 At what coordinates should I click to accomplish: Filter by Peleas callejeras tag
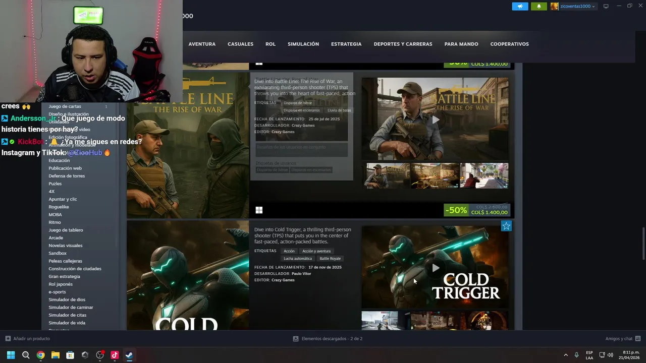(x=65, y=261)
